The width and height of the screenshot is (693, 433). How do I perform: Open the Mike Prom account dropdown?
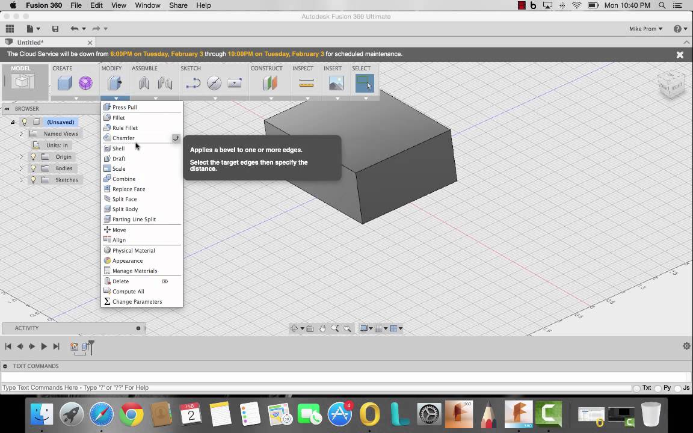[645, 29]
